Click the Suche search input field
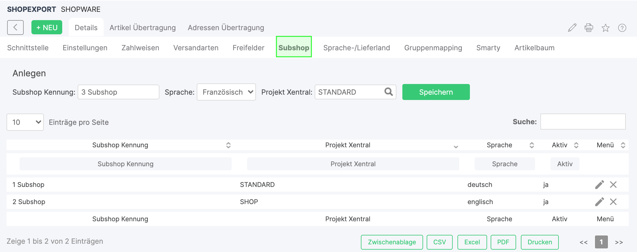The image size is (637, 252). click(583, 122)
